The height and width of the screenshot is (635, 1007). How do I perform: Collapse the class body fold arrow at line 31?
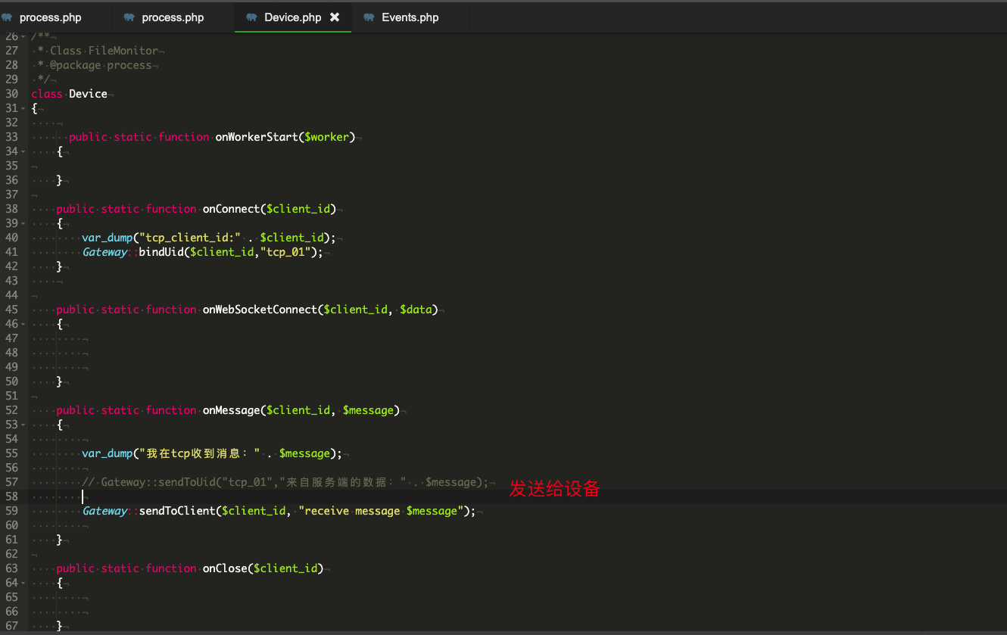24,109
